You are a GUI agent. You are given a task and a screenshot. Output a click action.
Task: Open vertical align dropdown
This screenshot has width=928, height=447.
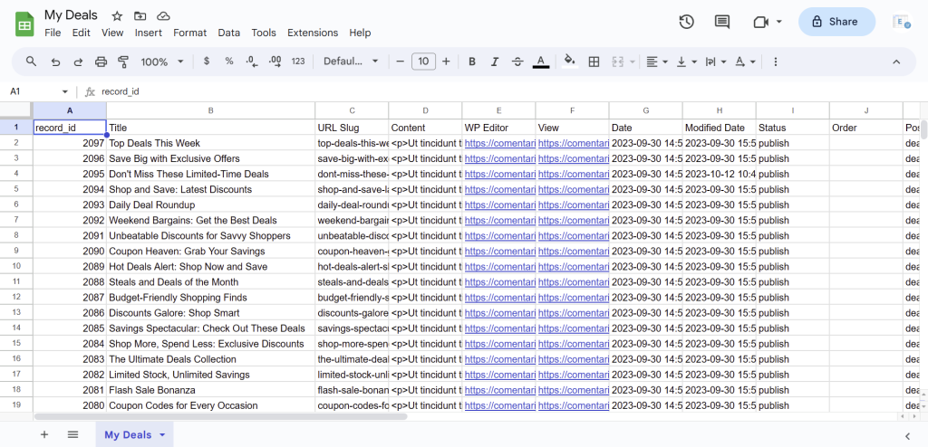[x=687, y=62]
